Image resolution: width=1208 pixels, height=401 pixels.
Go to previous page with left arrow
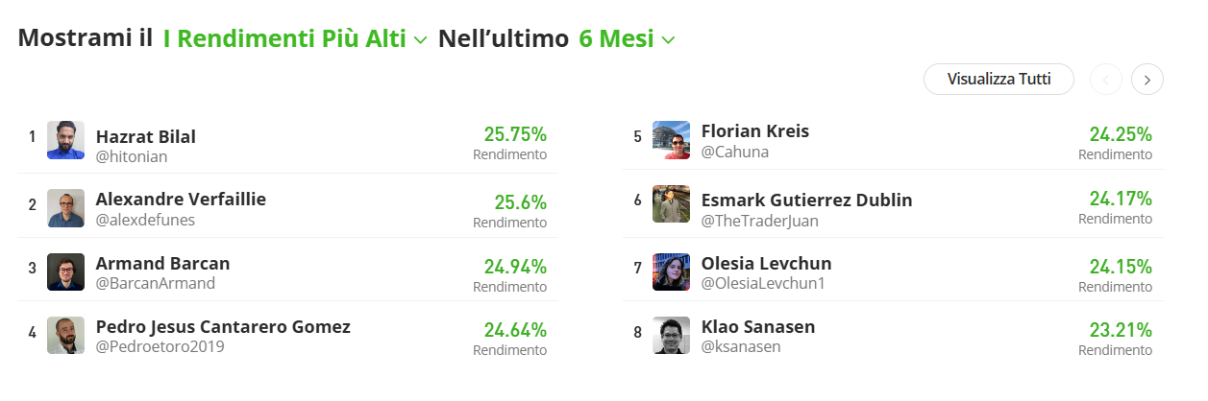pyautogui.click(x=1106, y=80)
